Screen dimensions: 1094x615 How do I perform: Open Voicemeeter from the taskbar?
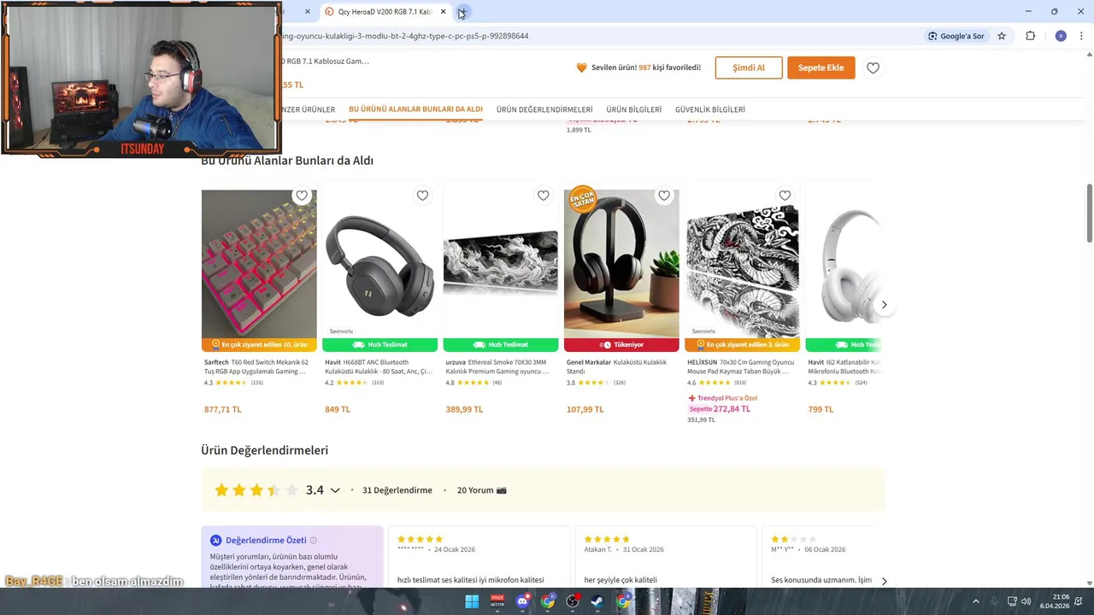[497, 601]
